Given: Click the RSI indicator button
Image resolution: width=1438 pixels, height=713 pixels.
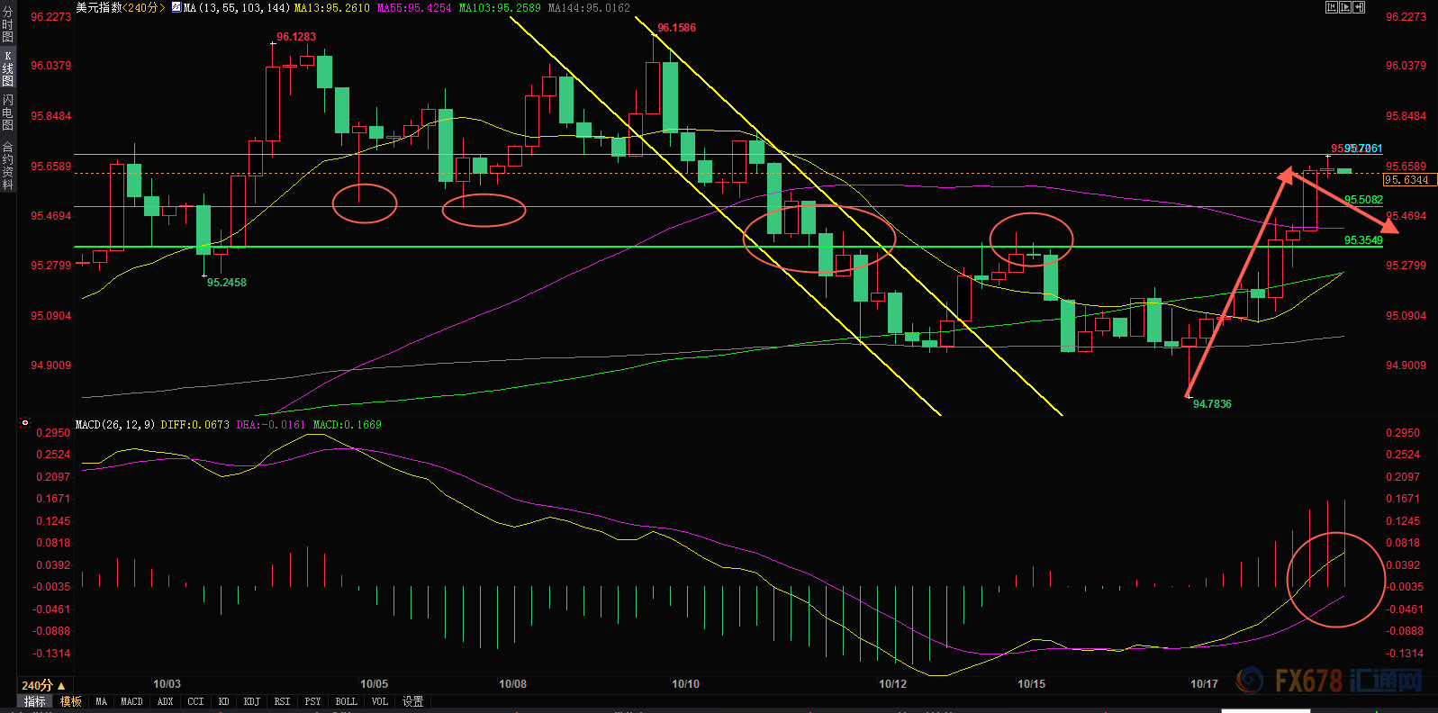Looking at the screenshot, I should coord(283,702).
